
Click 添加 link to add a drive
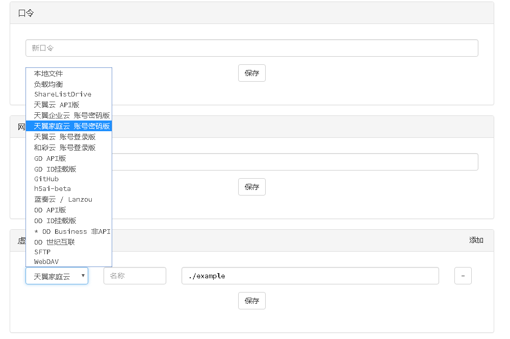point(476,240)
